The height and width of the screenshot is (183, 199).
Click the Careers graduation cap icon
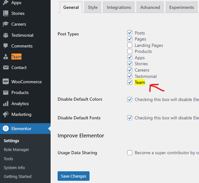tap(6, 24)
